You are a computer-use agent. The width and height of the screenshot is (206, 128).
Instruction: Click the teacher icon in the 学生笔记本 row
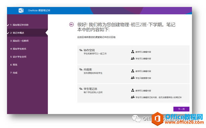pyautogui.click(x=133, y=90)
